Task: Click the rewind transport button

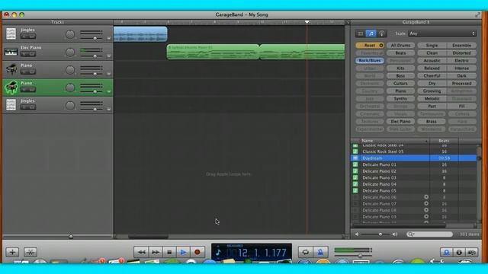Action: click(141, 252)
